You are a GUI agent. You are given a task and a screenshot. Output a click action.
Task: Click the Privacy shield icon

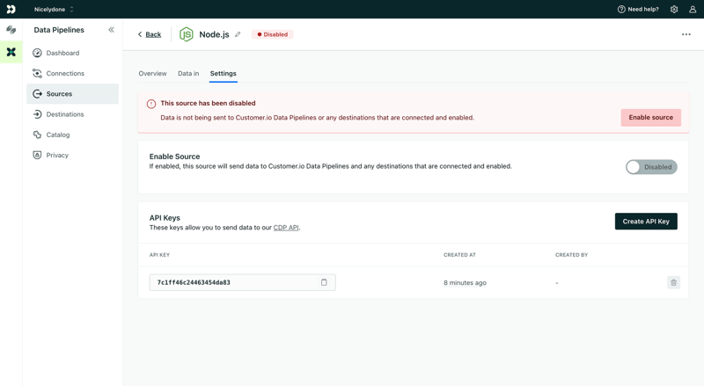[x=37, y=155]
